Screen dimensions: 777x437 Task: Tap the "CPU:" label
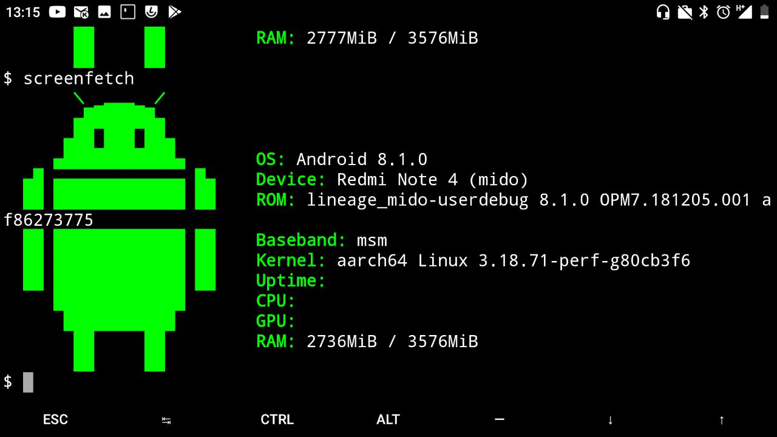pos(276,301)
